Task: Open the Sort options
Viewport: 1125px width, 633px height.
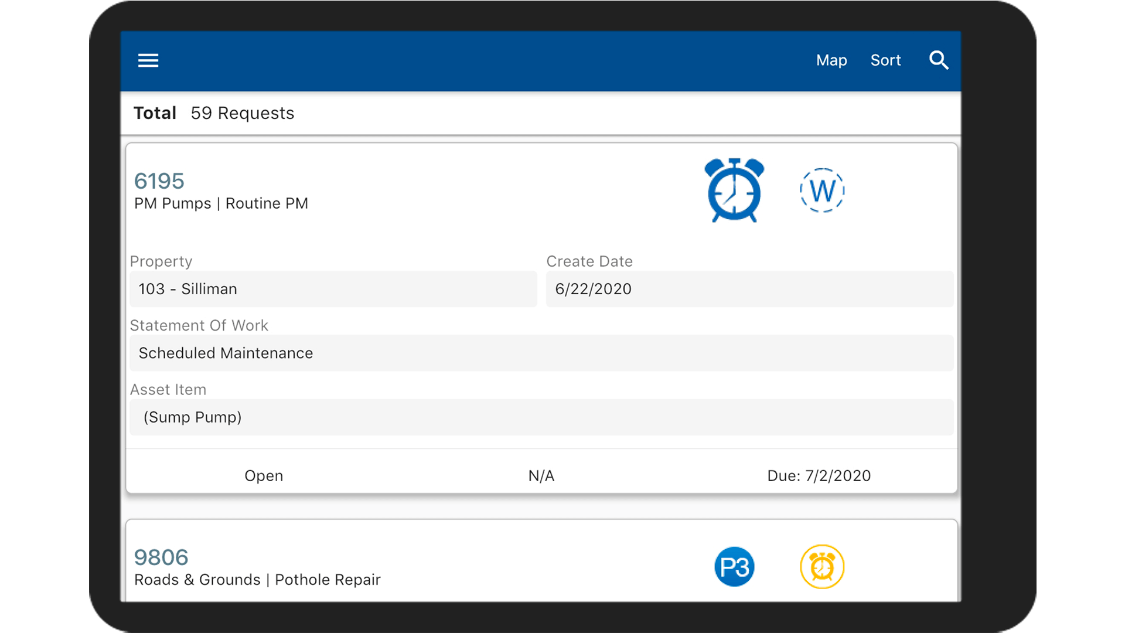Action: [x=885, y=60]
